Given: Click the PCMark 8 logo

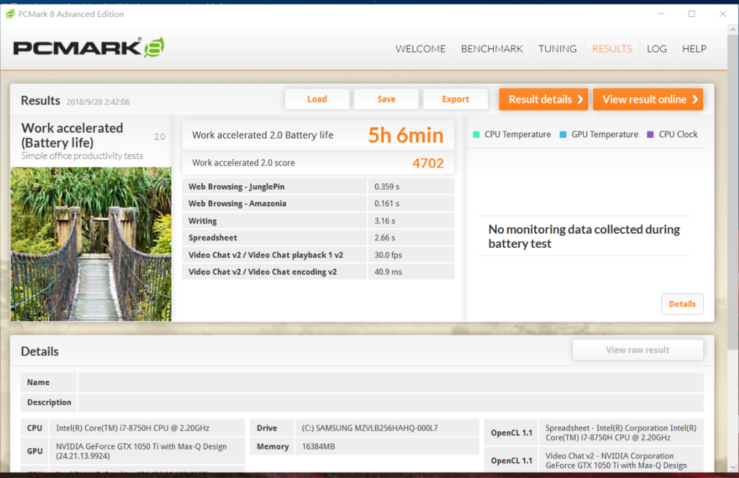Looking at the screenshot, I should click(x=89, y=48).
